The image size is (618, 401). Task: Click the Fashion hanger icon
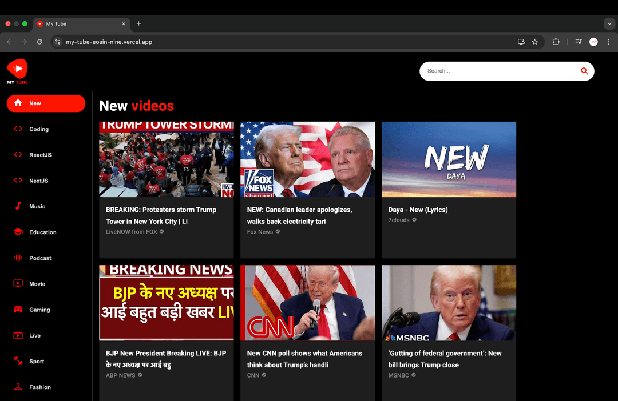(x=18, y=387)
